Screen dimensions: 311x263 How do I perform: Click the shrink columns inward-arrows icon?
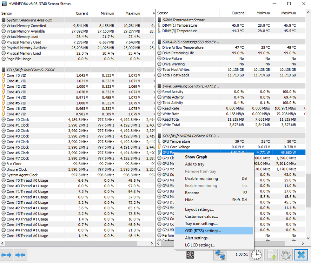pyautogui.click(x=21, y=255)
